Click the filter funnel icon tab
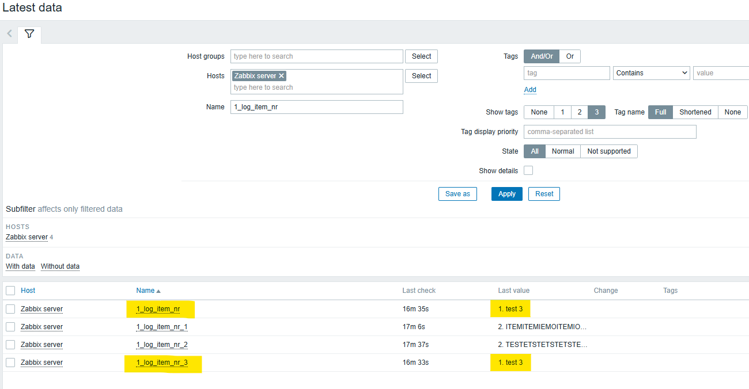Image resolution: width=749 pixels, height=389 pixels. (29, 34)
